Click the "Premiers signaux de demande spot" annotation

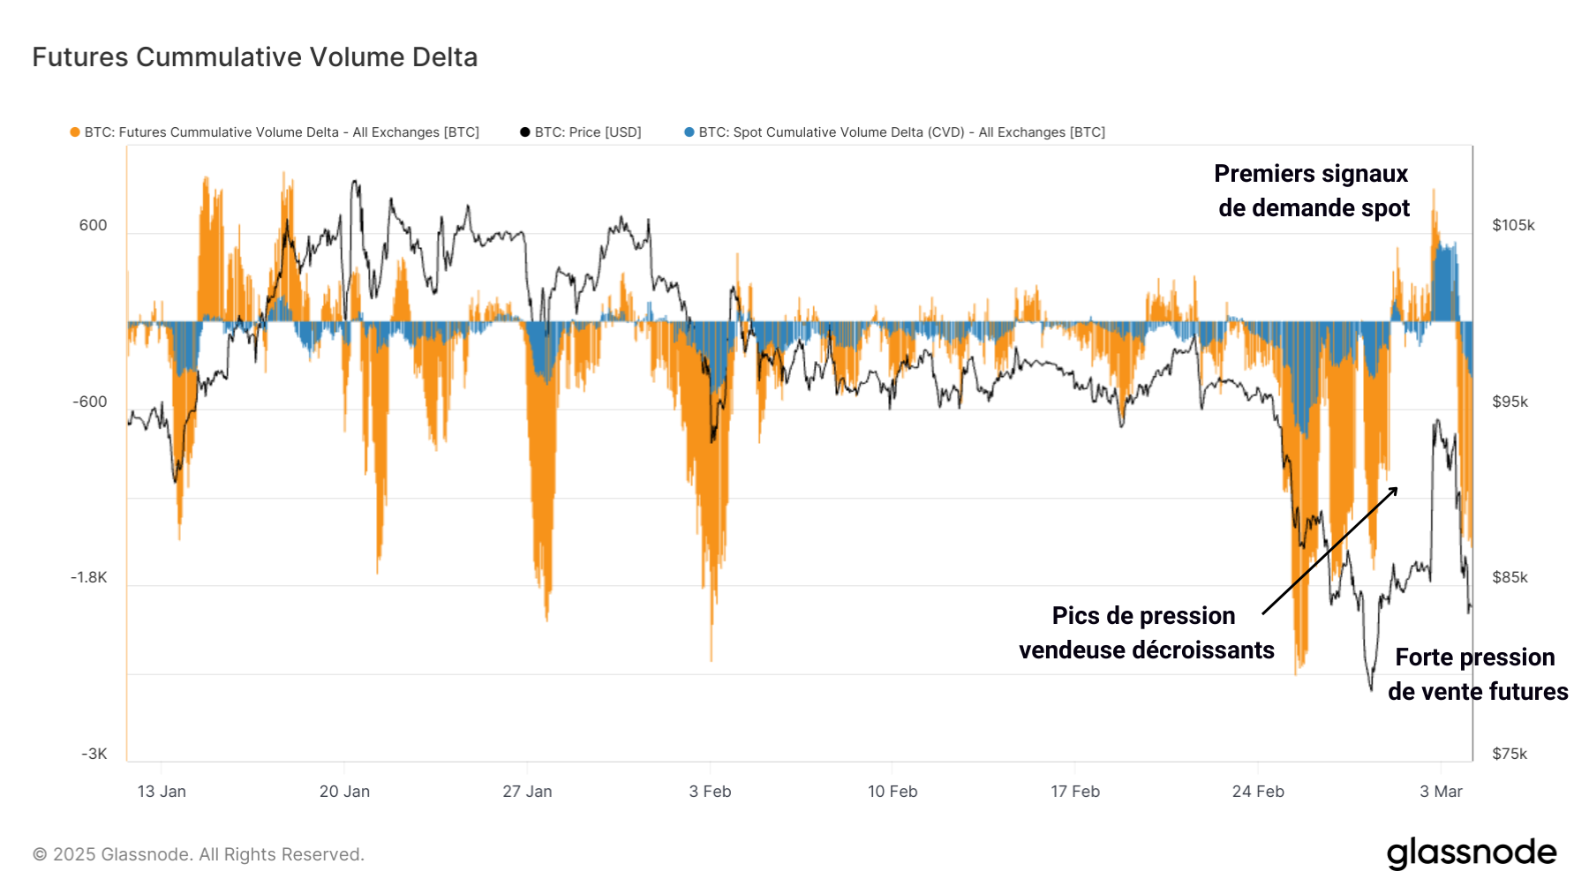[1313, 191]
